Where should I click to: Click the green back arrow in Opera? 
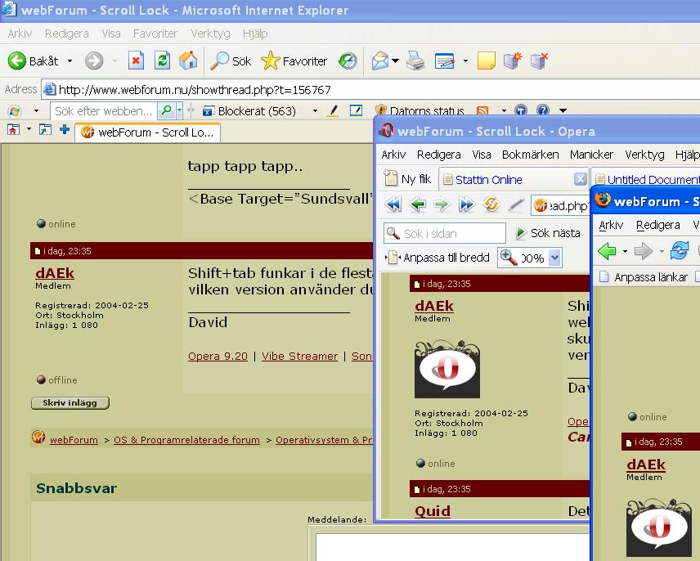(418, 204)
